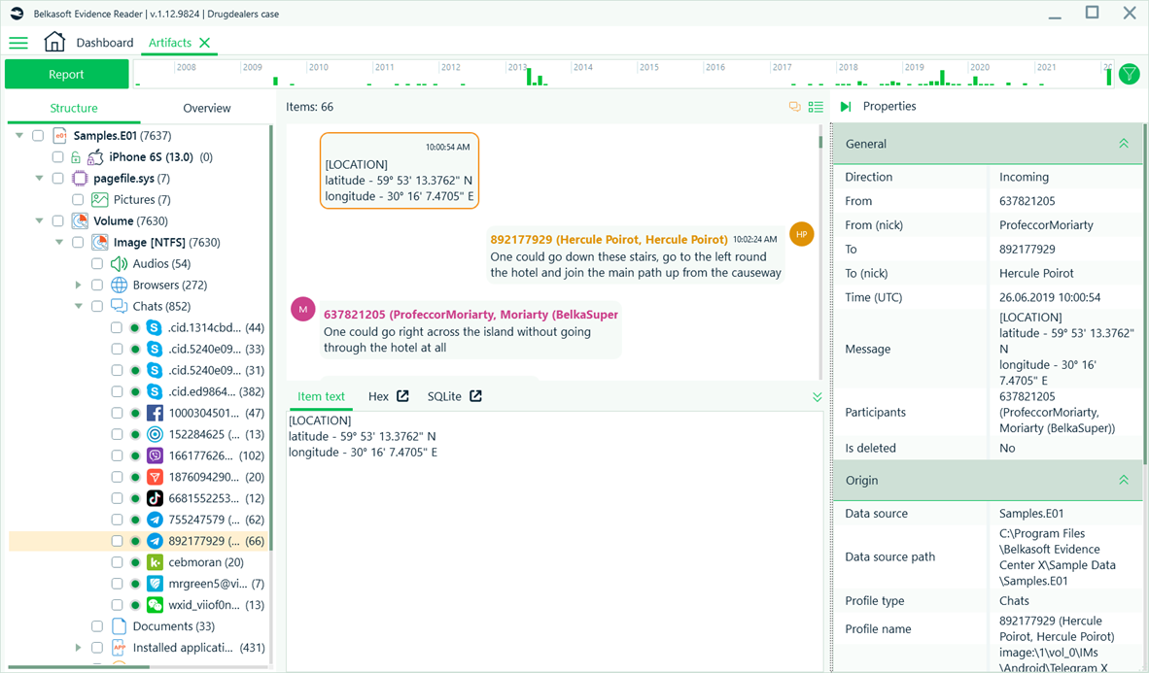Check the Documents checkbox
Image resolution: width=1149 pixels, height=673 pixels.
click(97, 626)
